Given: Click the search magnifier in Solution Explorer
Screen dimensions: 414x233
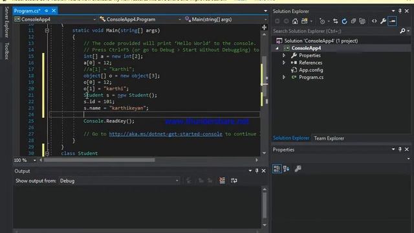Looking at the screenshot, I should (402, 31).
